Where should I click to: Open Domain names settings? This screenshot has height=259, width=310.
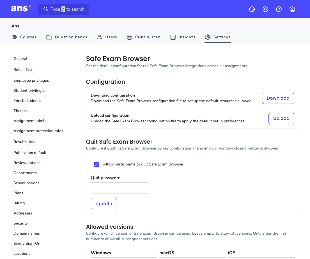26,233
